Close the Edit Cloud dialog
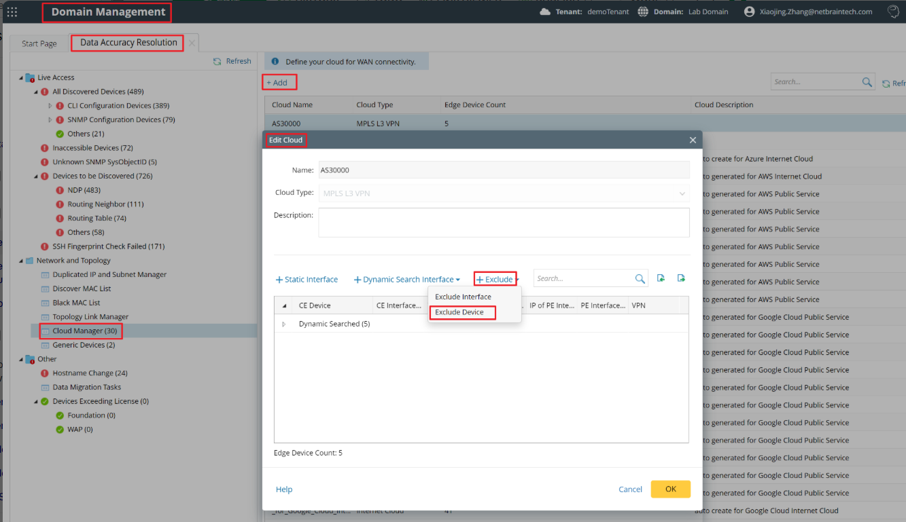Image resolution: width=906 pixels, height=522 pixels. (x=693, y=140)
